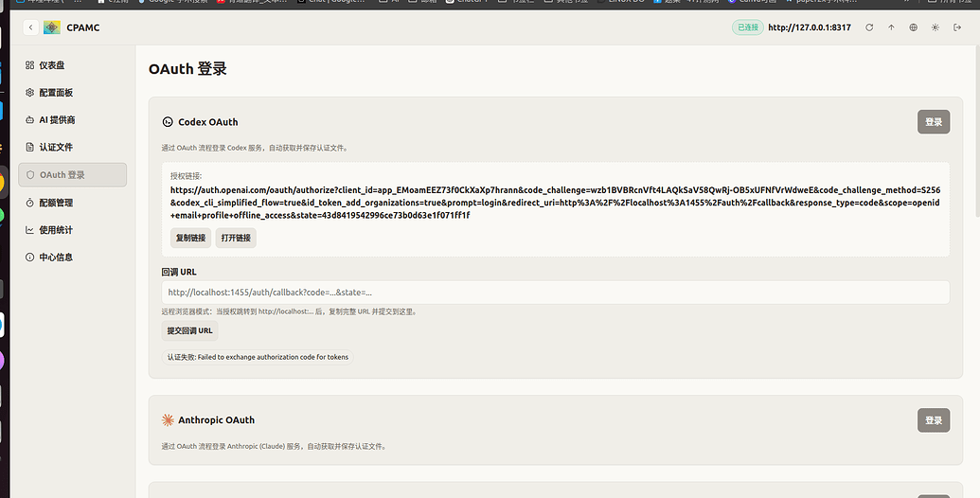The width and height of the screenshot is (980, 498).
Task: Click the refresh icon in top header
Action: tap(869, 27)
